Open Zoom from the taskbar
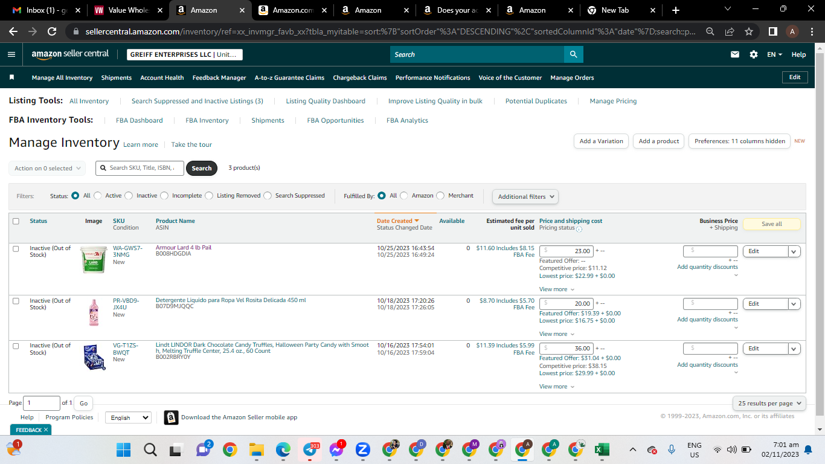825x464 pixels. point(363,449)
